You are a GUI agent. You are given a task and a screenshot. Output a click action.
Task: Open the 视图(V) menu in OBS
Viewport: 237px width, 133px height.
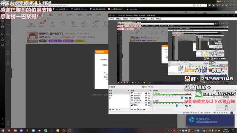click(x=125, y=19)
